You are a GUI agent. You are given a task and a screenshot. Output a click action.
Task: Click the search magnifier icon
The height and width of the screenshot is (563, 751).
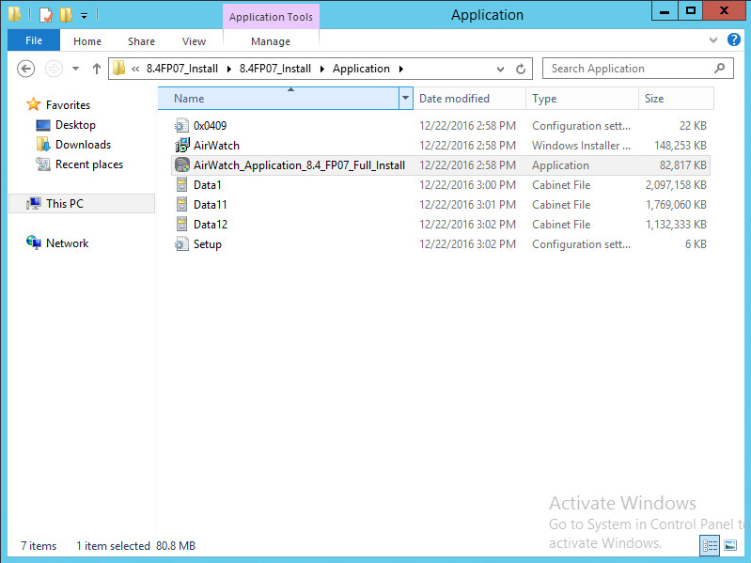click(x=719, y=69)
